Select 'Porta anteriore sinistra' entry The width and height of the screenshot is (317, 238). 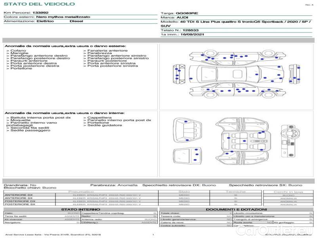coord(111,63)
